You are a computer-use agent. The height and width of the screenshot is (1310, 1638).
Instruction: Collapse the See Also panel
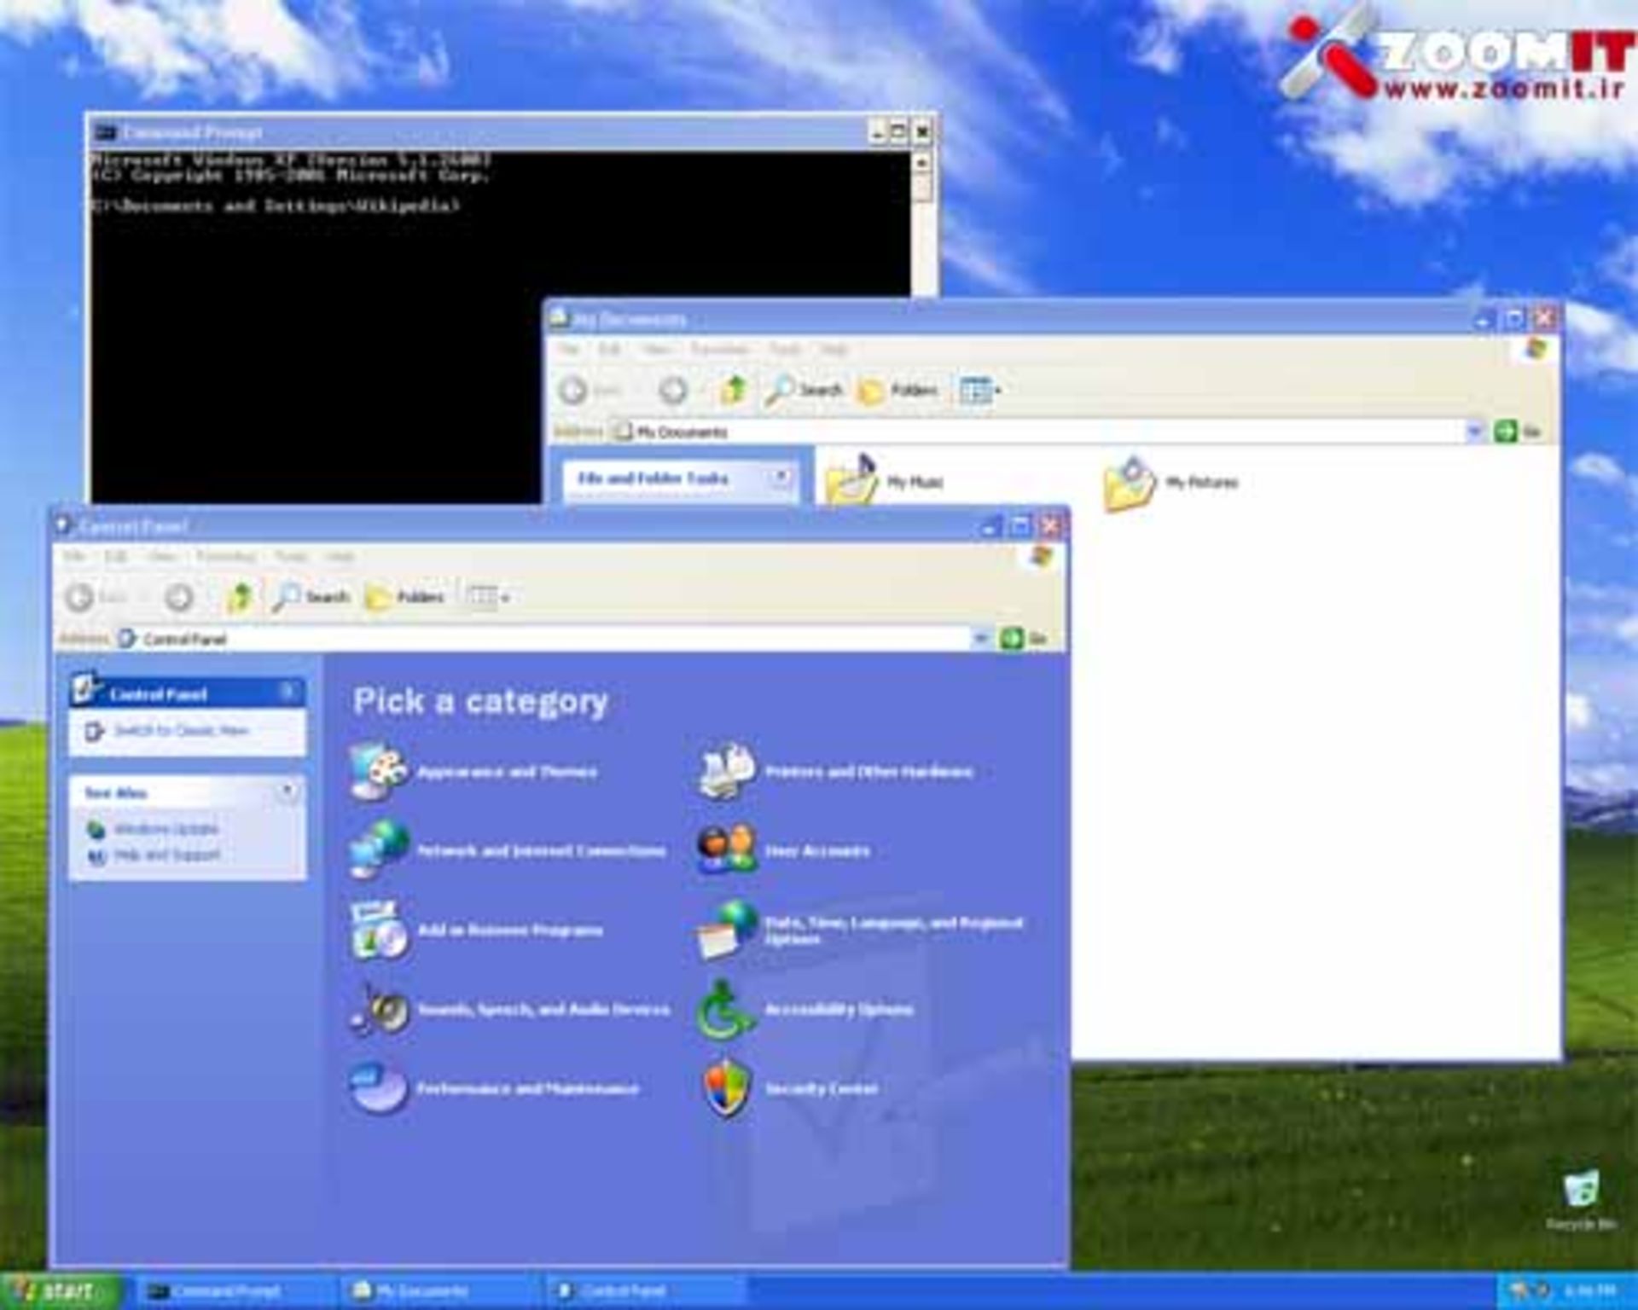coord(288,791)
